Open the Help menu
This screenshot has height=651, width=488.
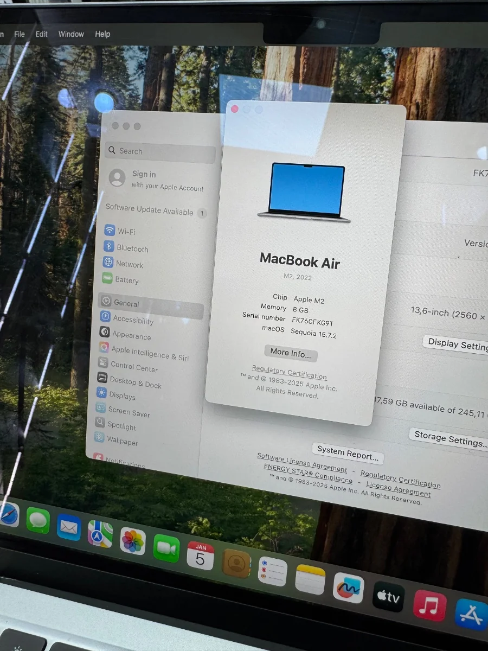tap(102, 34)
